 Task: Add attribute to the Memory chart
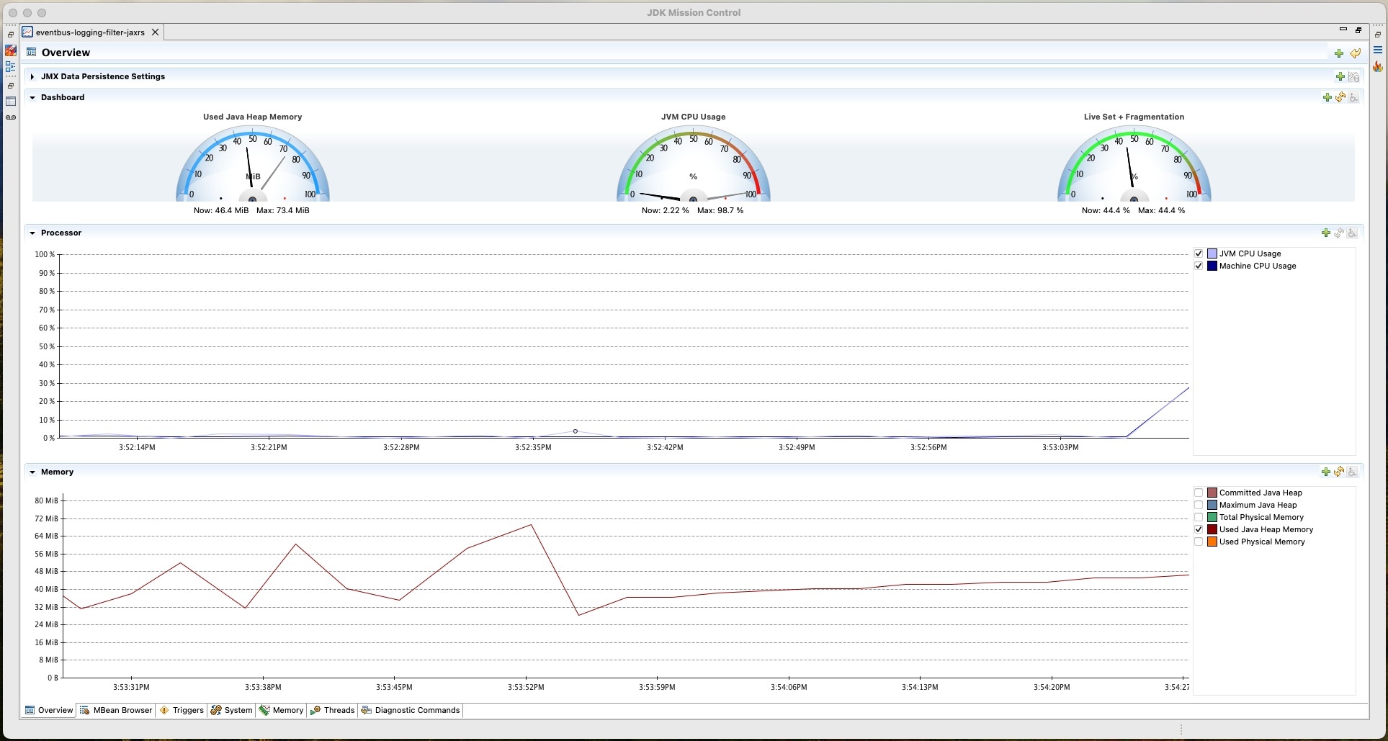point(1325,472)
